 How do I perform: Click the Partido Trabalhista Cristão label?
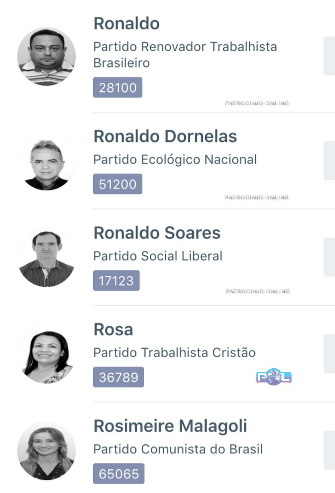tap(174, 353)
